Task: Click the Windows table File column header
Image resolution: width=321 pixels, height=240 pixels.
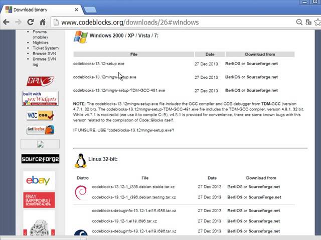Action: [x=134, y=54]
